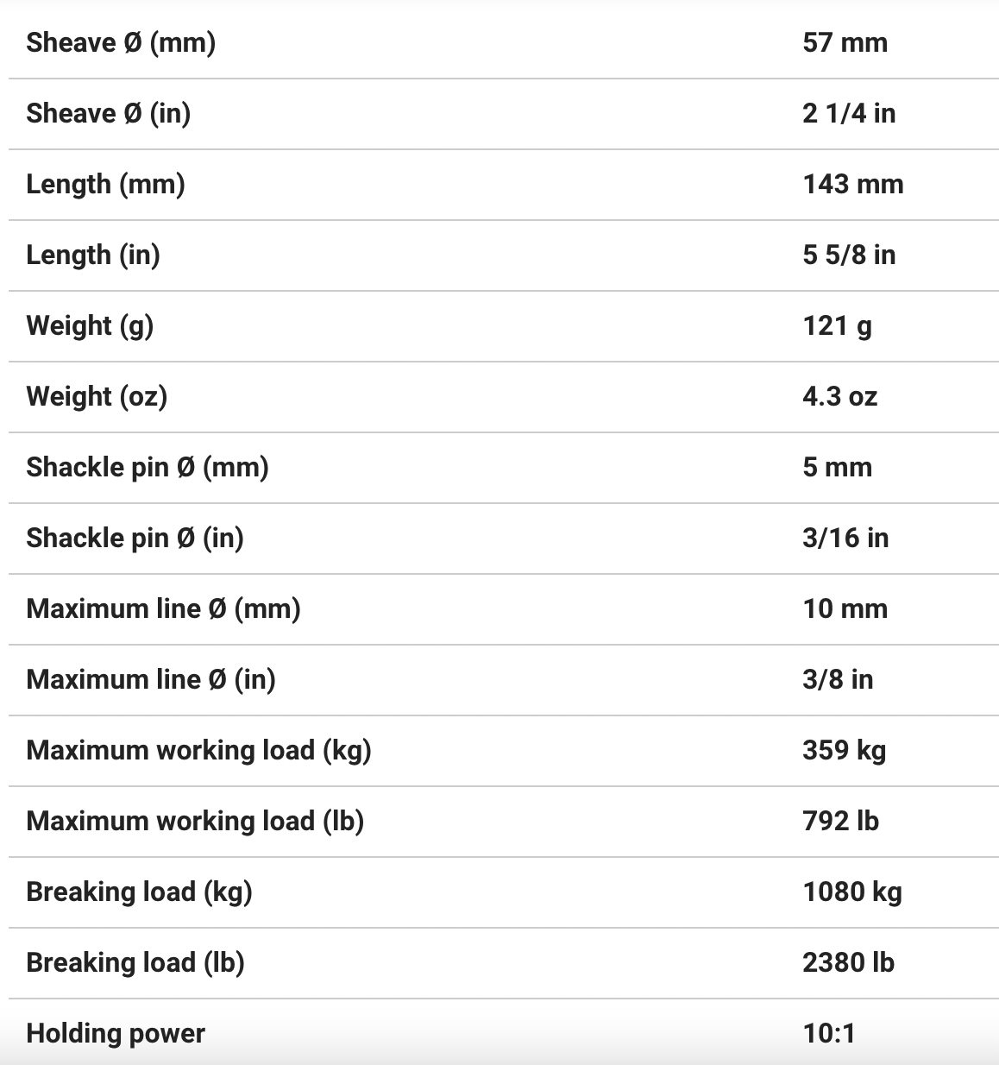This screenshot has width=999, height=1065.
Task: Click the 4.3 oz weight value
Action: click(839, 396)
